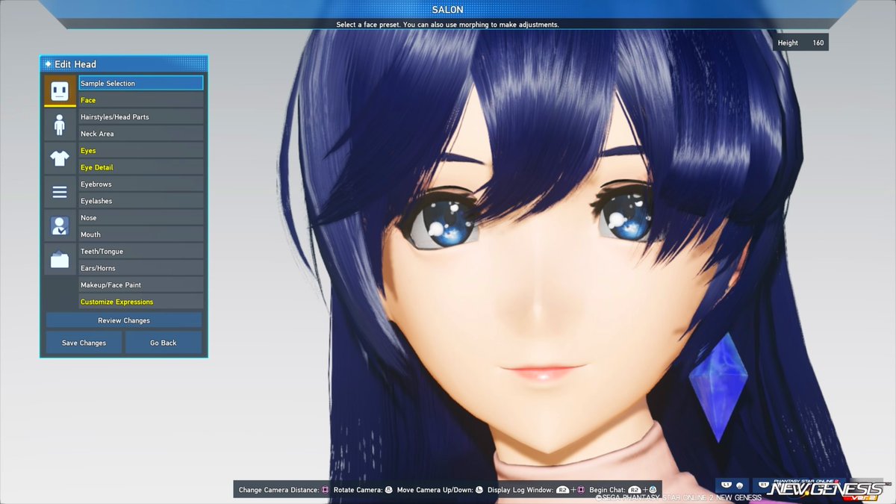
Task: Open Customize Expressions option
Action: tap(141, 302)
